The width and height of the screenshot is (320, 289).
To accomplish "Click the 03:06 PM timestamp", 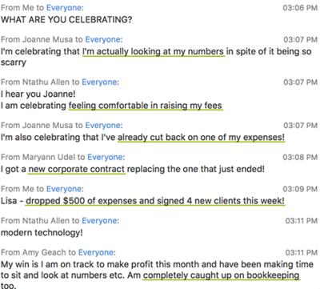I will 300,8.
